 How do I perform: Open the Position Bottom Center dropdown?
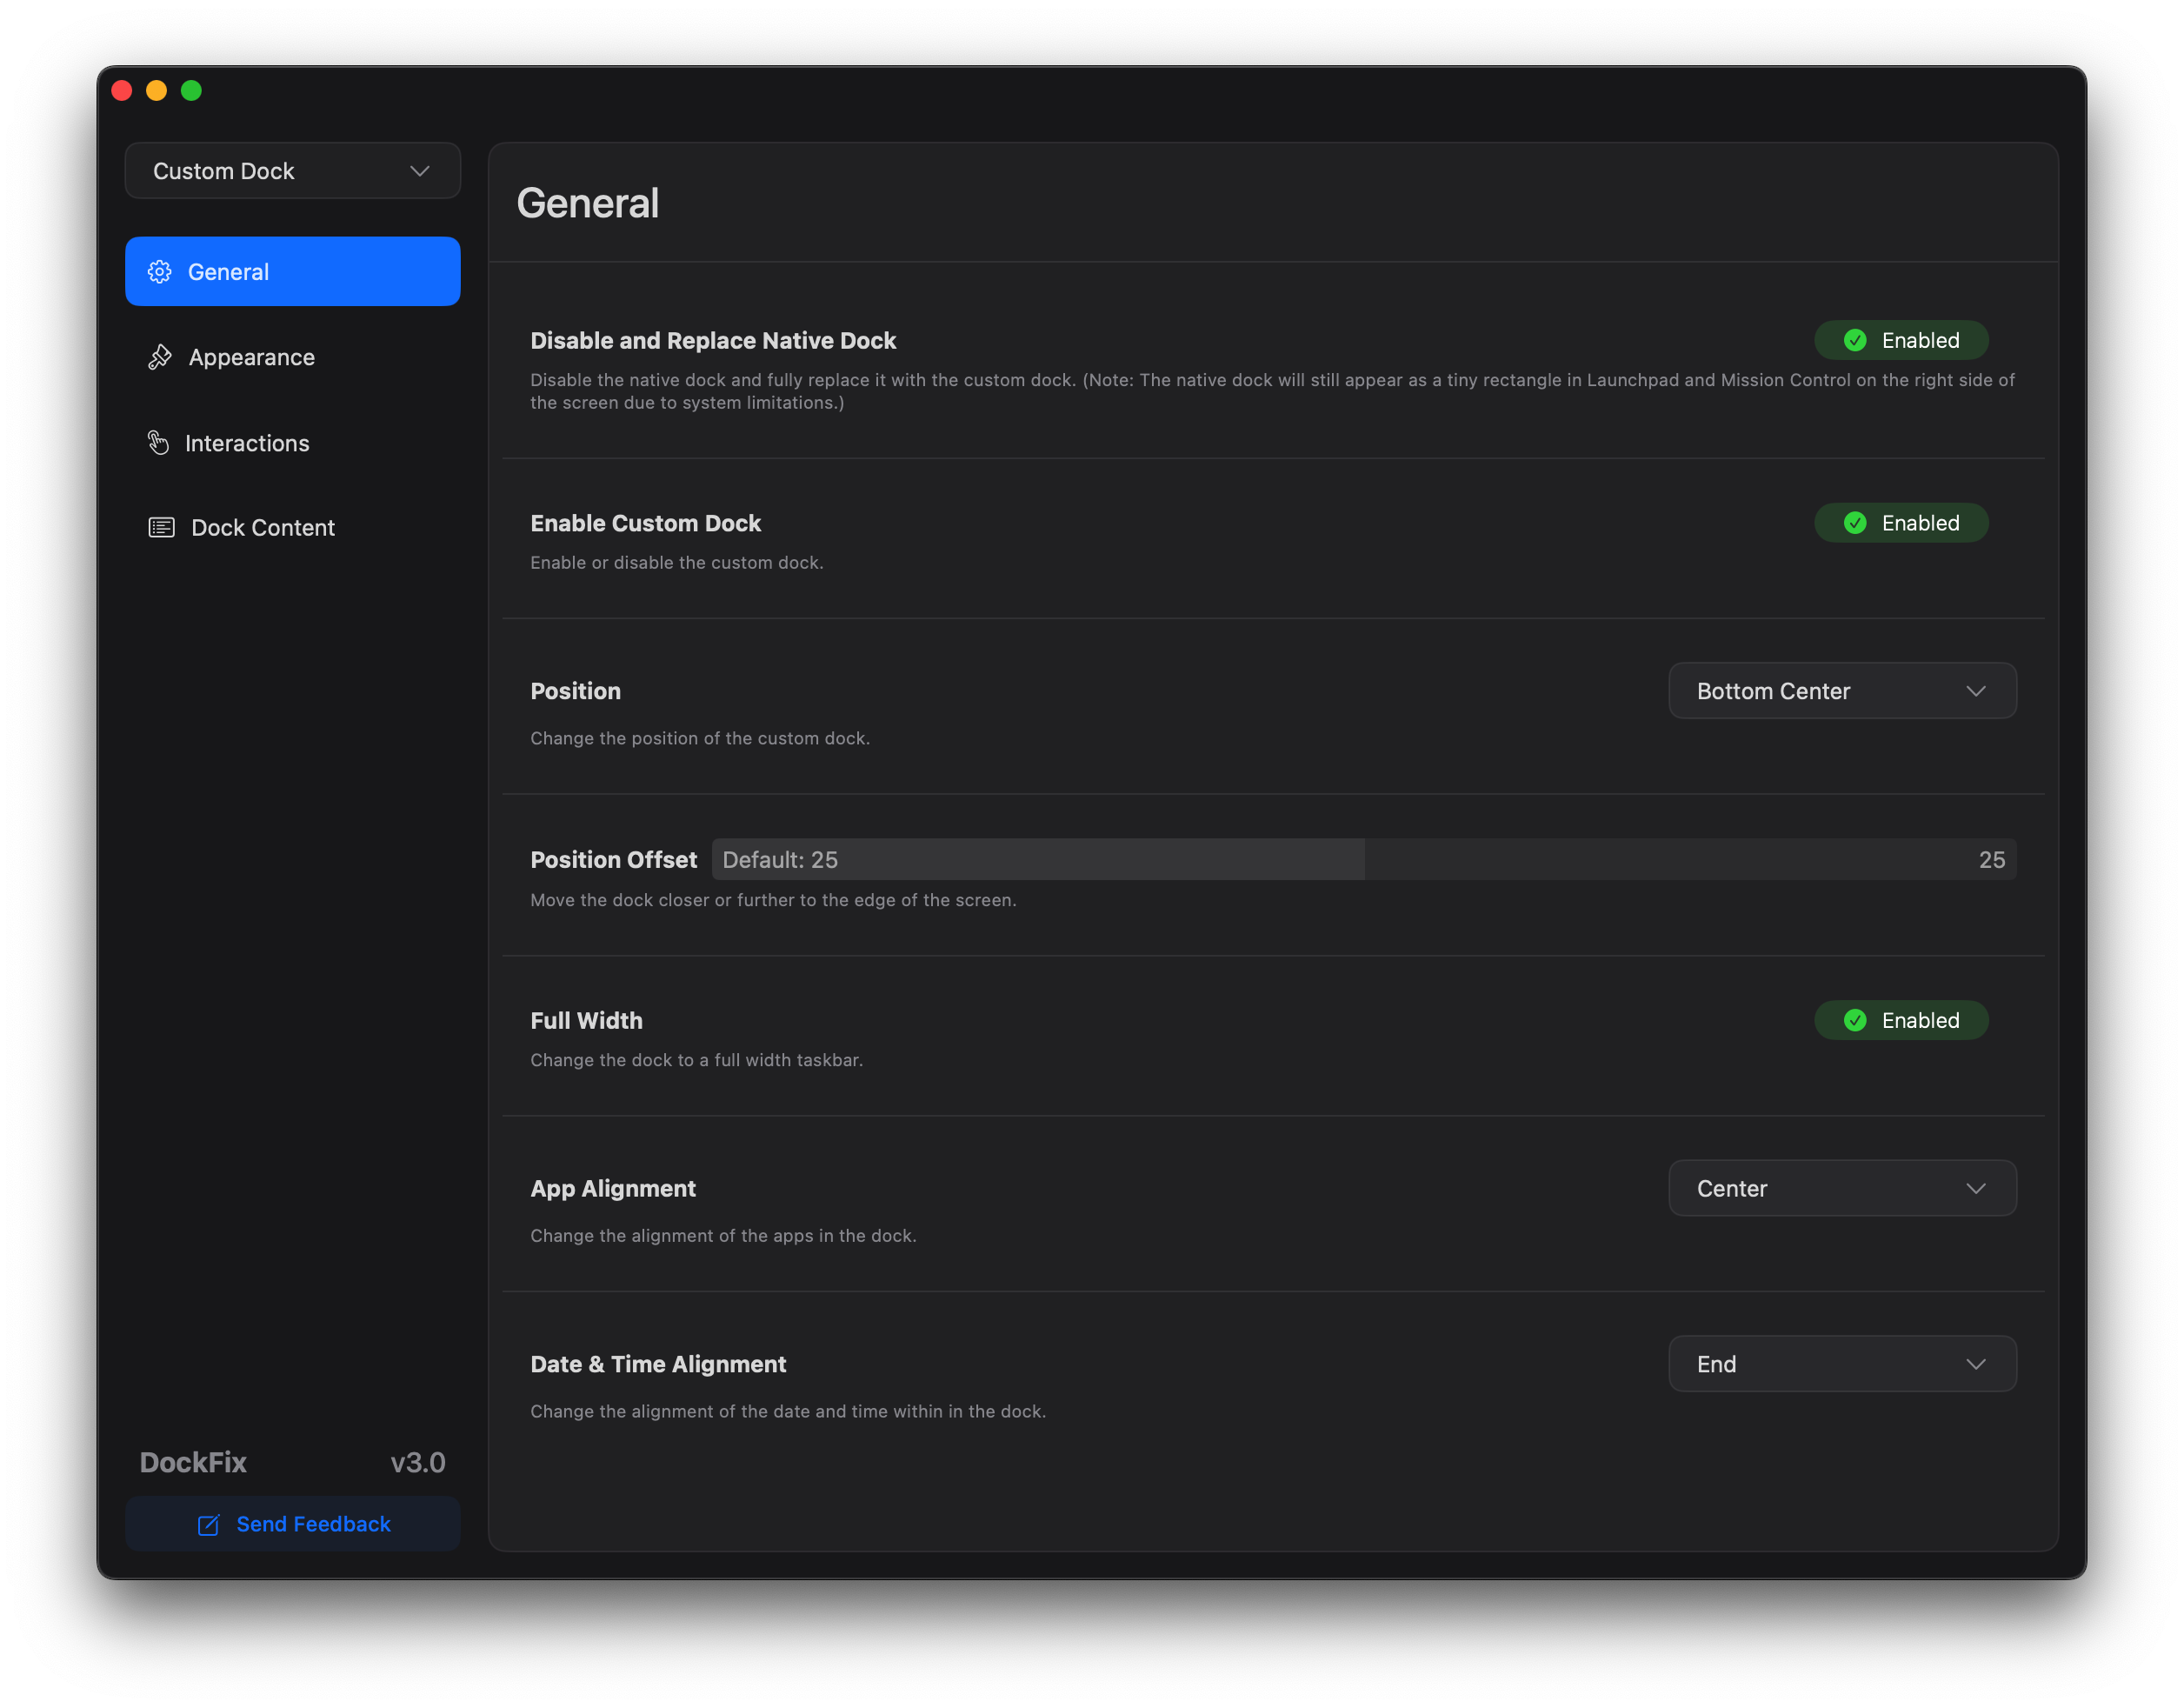click(x=1842, y=691)
